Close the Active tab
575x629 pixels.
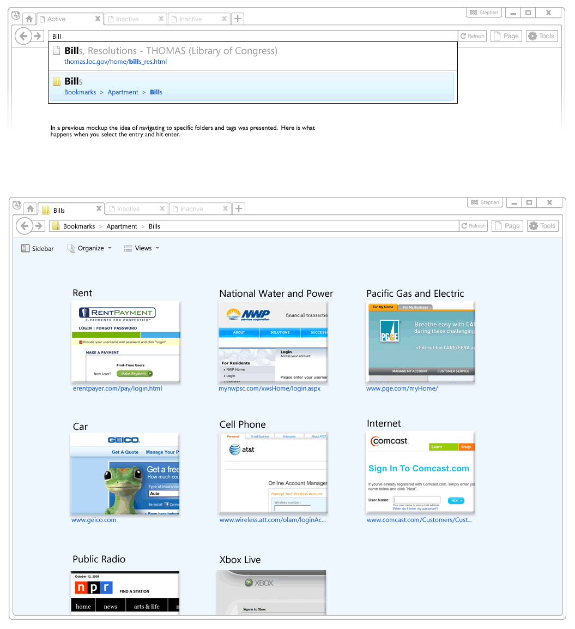[x=98, y=19]
